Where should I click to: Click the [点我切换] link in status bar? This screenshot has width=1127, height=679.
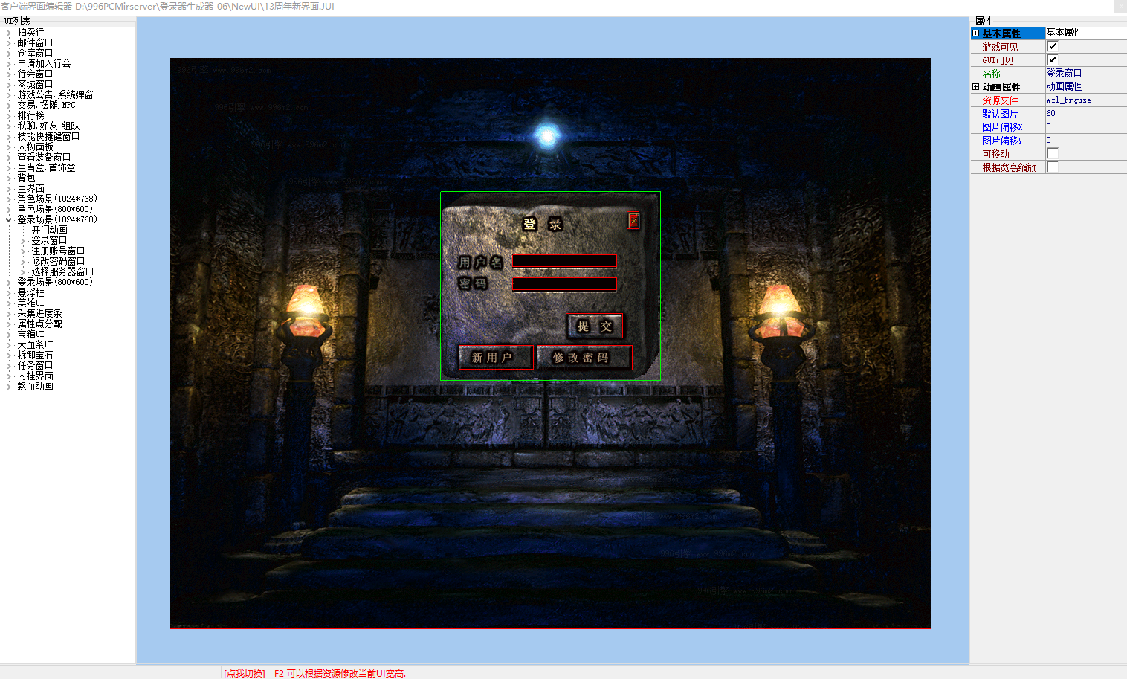(244, 674)
